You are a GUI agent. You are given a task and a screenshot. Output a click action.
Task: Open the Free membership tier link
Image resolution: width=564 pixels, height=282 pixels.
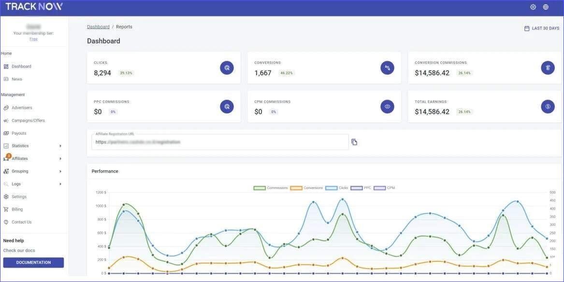pos(33,38)
